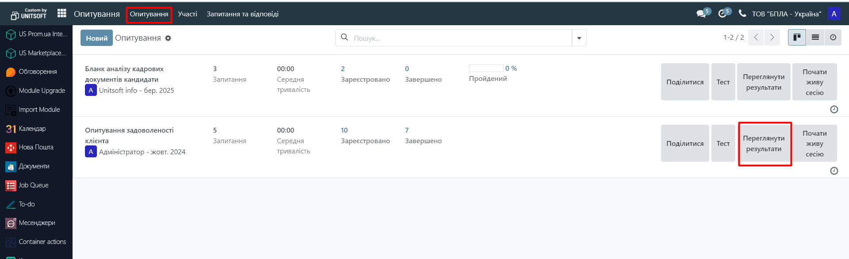Open survey settings gear icon
The image size is (849, 259).
tap(168, 38)
